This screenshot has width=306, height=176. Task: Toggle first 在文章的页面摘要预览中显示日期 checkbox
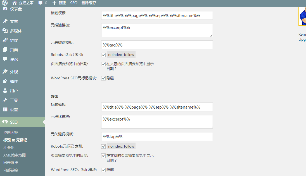coord(103,64)
